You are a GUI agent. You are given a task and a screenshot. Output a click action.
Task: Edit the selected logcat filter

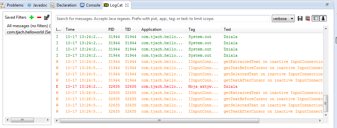click(x=47, y=17)
